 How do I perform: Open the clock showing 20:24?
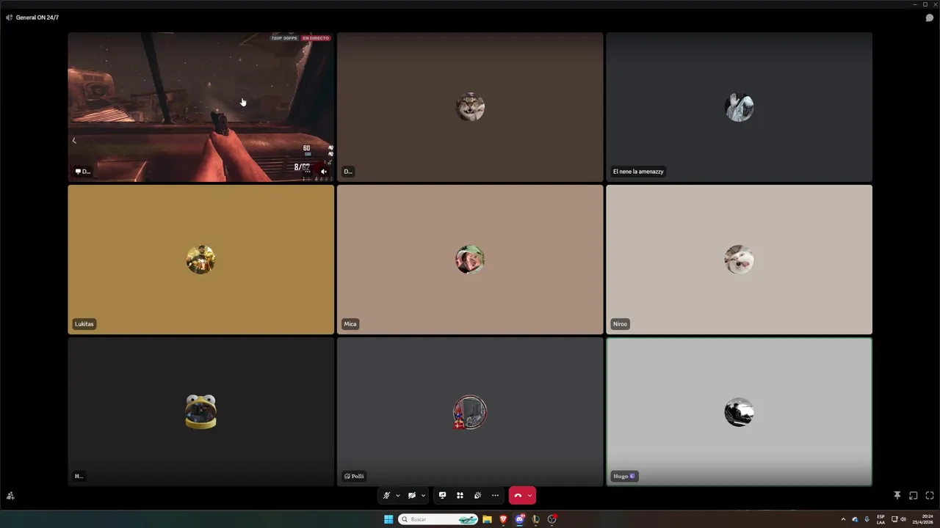coord(923,519)
